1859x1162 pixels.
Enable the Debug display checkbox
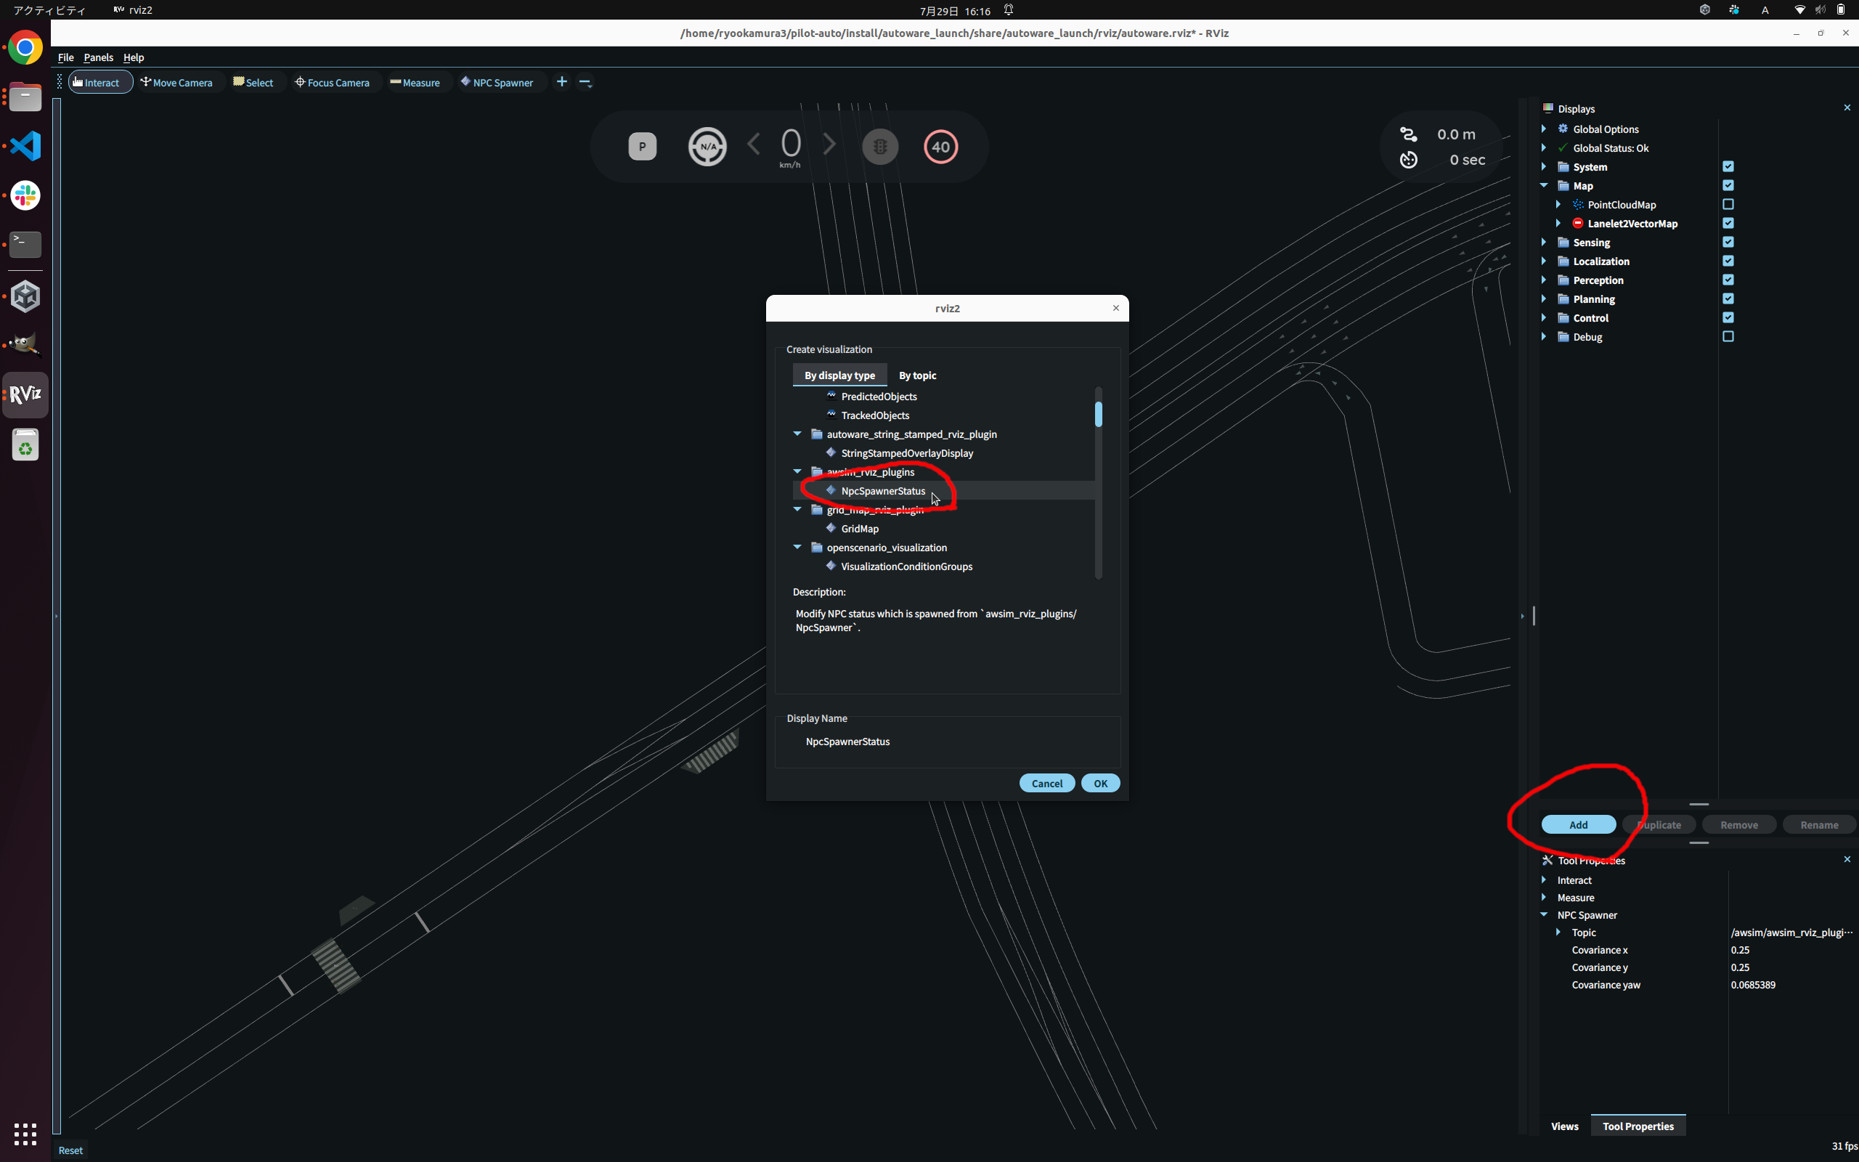point(1728,336)
